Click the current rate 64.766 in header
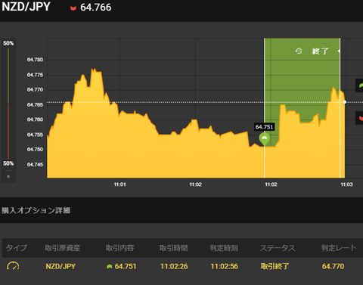The height and width of the screenshot is (285, 363). [95, 8]
